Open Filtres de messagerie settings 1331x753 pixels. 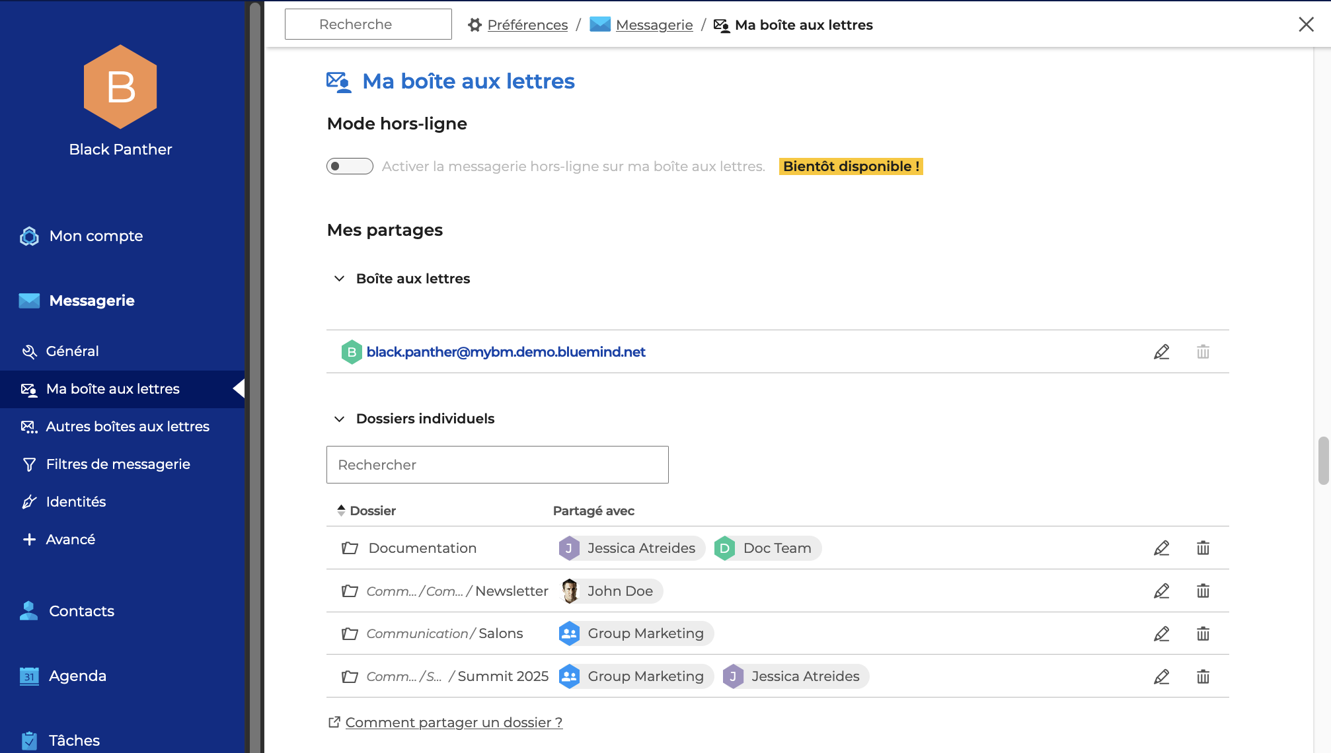coord(118,464)
